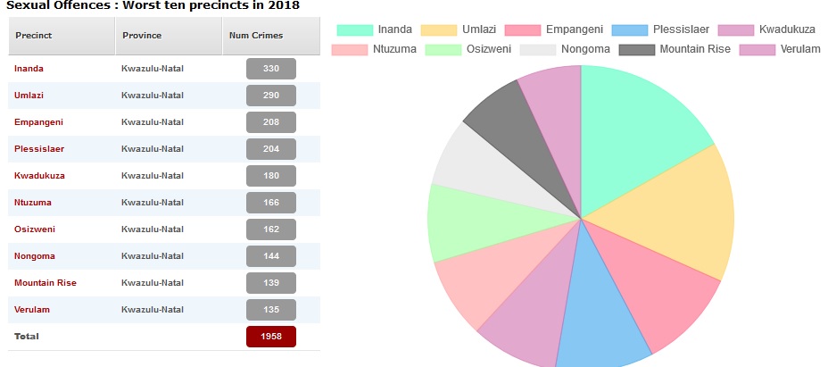
Task: Toggle the Kwadukuza legend entry
Action: [x=736, y=29]
